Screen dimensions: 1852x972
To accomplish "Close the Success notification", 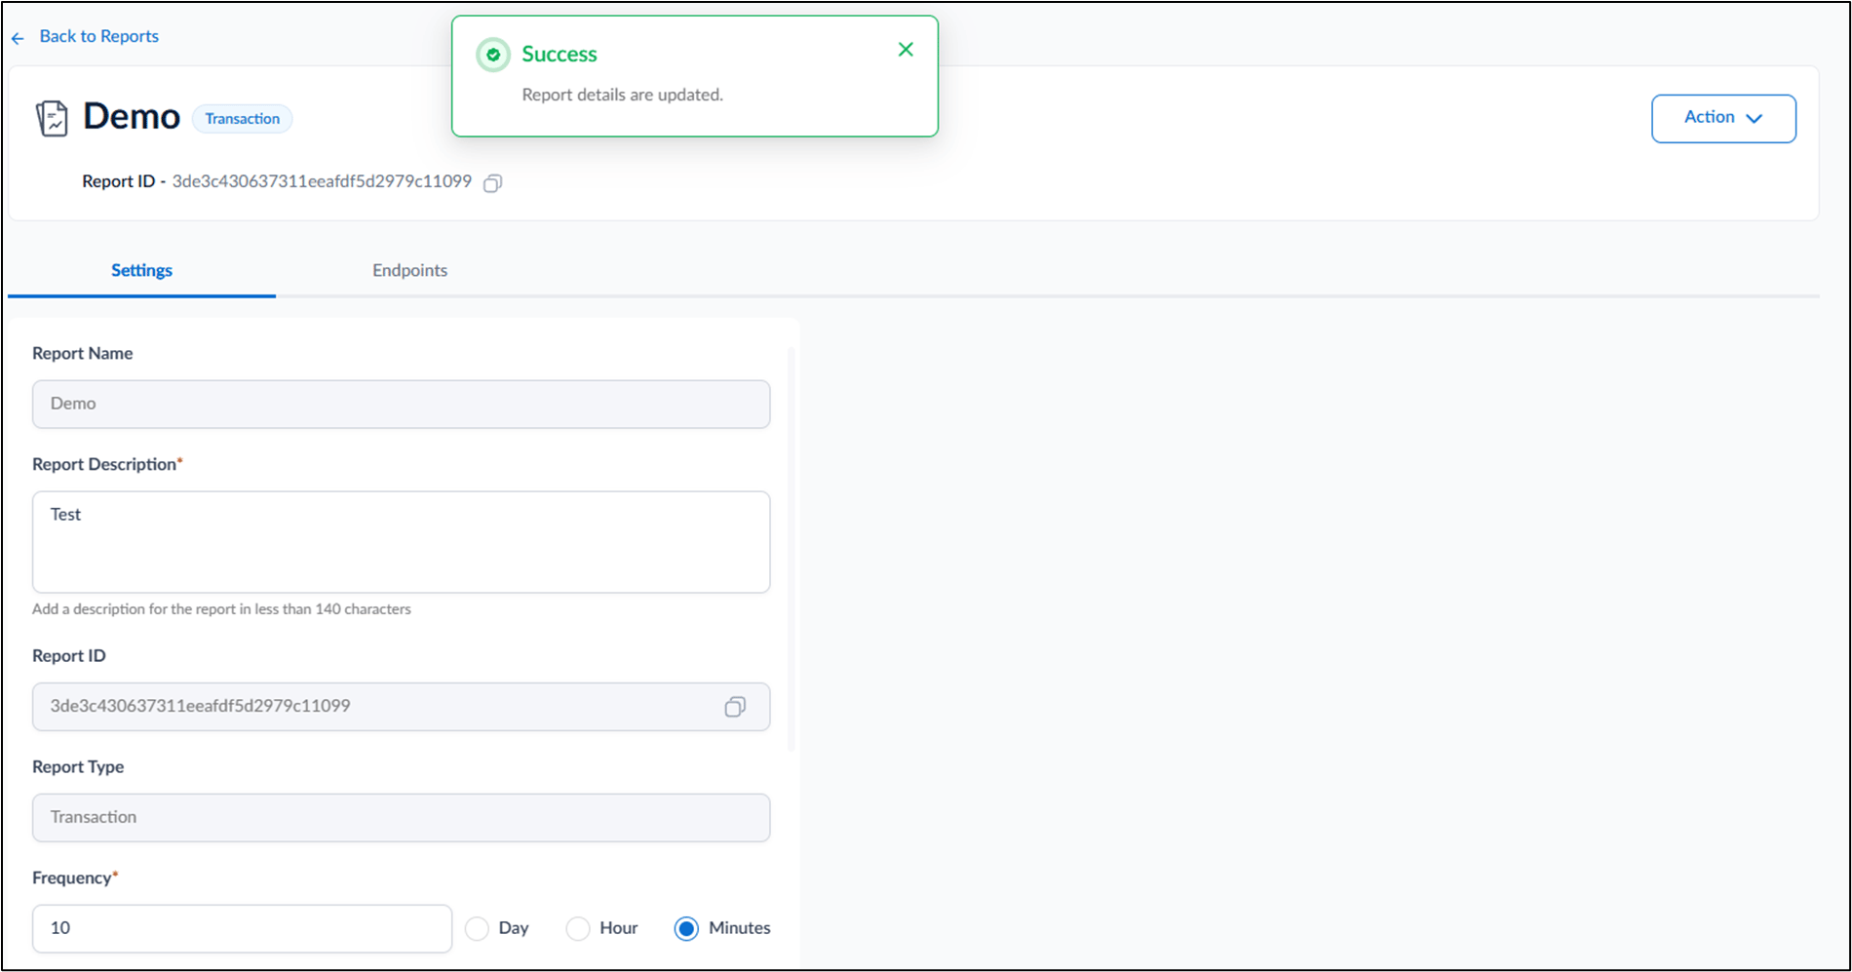I will [906, 50].
